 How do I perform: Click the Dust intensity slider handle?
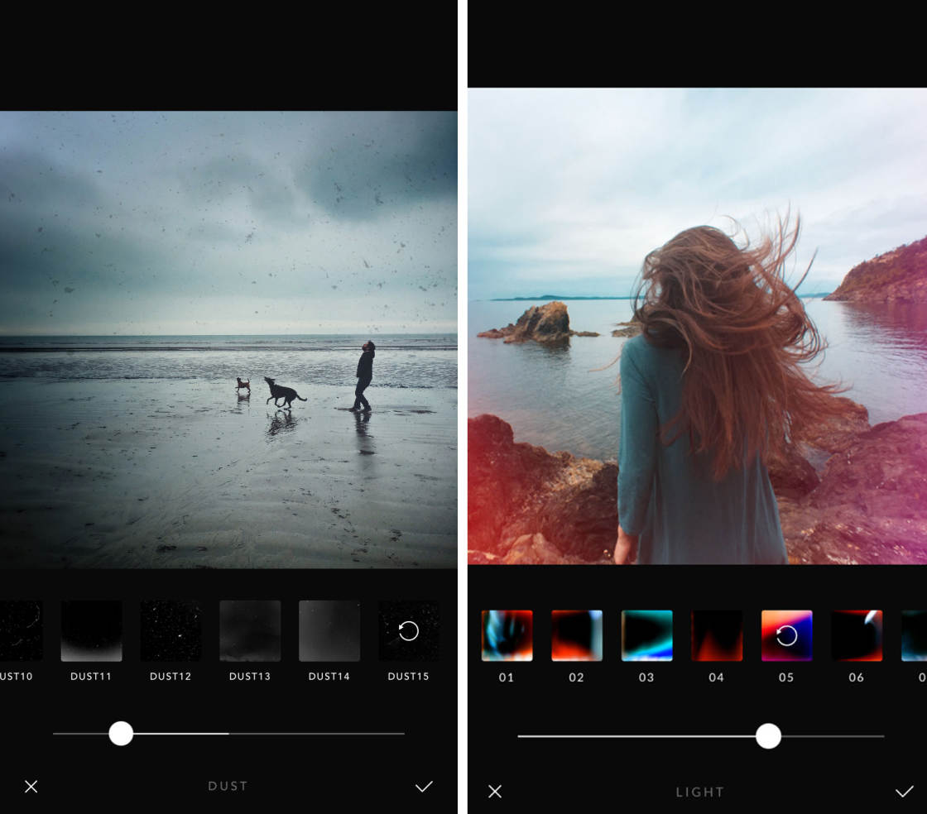tap(121, 733)
